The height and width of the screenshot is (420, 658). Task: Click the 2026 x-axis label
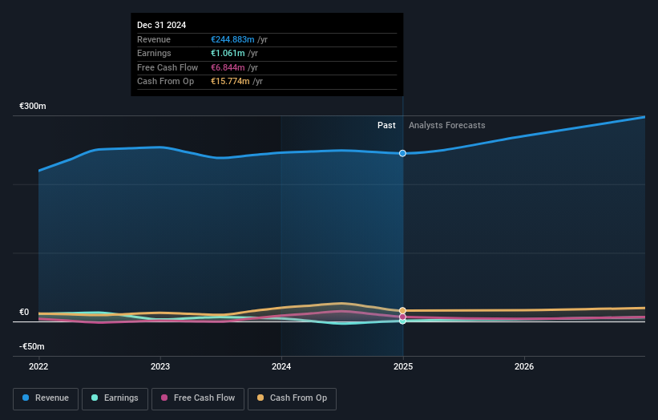pyautogui.click(x=524, y=367)
